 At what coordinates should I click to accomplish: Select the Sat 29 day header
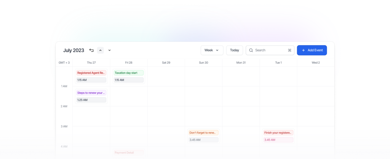click(x=166, y=63)
